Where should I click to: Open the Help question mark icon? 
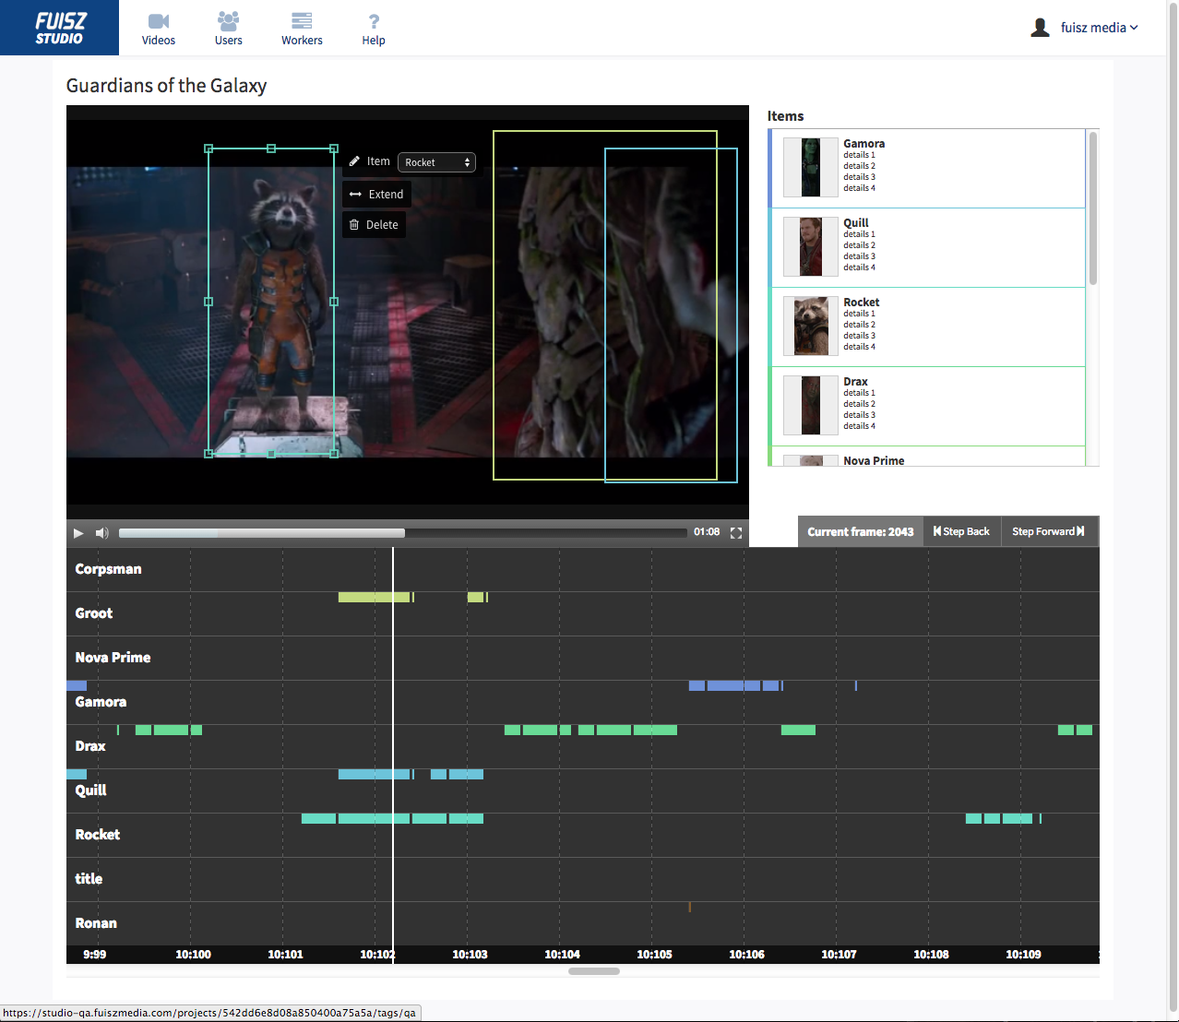(374, 21)
